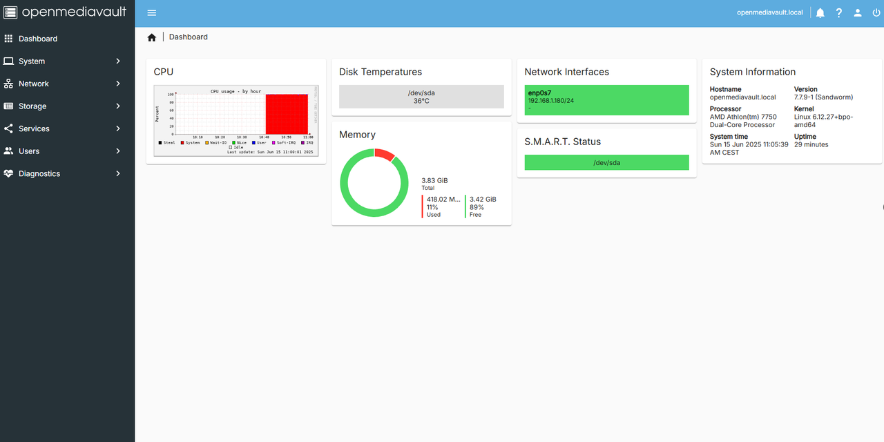Click the Version value 7.7.9-1 (Sandworm)
The image size is (884, 442).
tap(823, 97)
